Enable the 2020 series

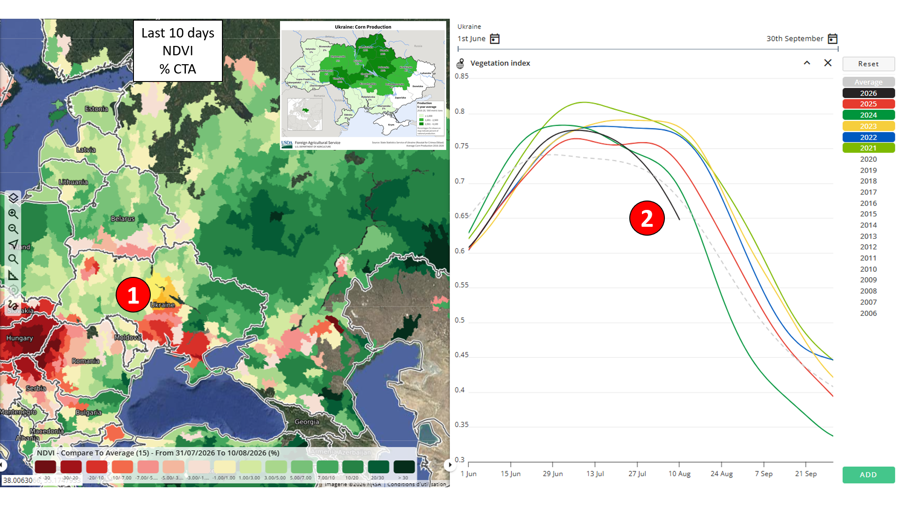869,159
